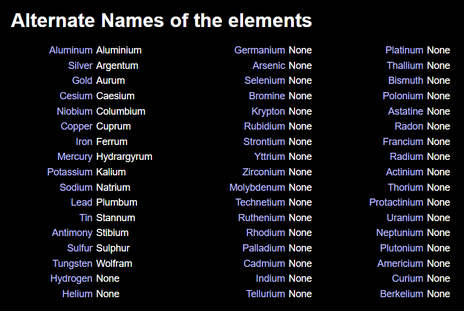Select the Technetium link
Image resolution: width=464 pixels, height=311 pixels.
click(260, 202)
